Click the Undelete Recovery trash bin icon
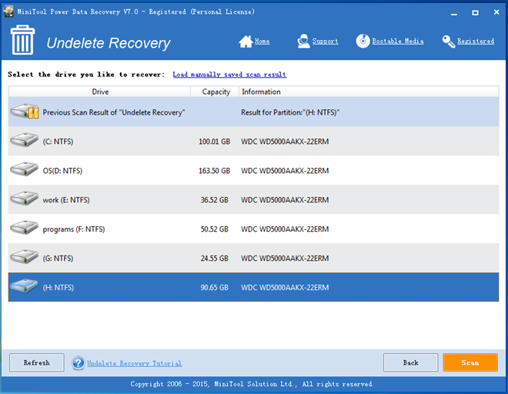This screenshot has height=394, width=508. 22,40
